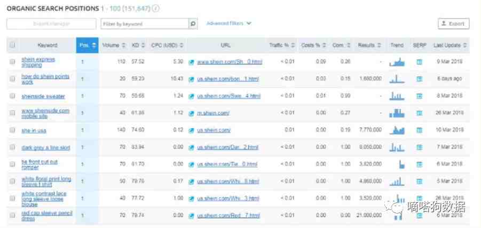Check the she in usa row
Screen dimensions: 481x228
point(12,130)
